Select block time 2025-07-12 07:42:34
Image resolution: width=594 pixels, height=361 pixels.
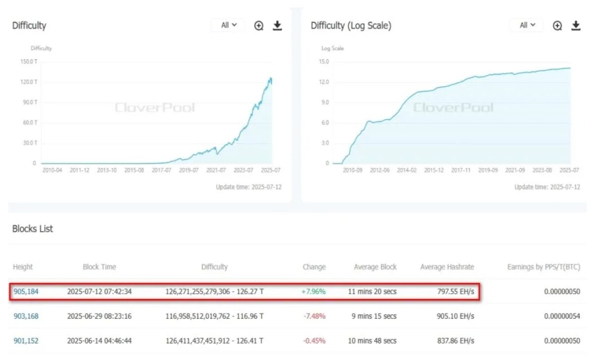pos(99,292)
